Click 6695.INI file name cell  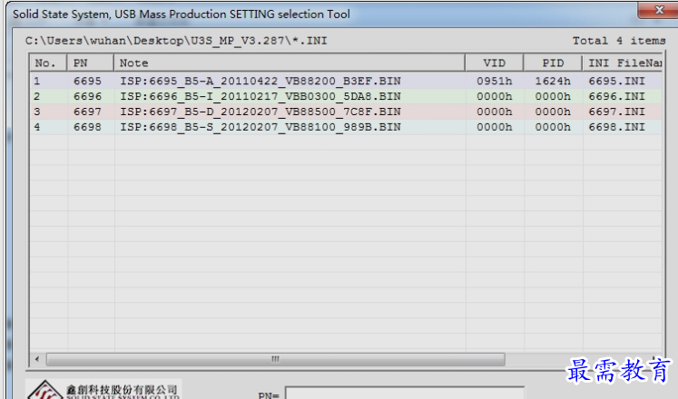coord(616,82)
